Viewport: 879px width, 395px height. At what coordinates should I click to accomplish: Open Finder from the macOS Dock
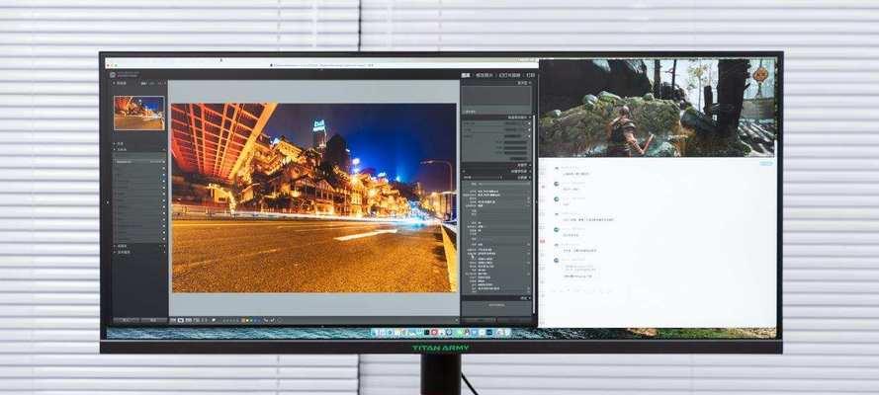coord(375,333)
